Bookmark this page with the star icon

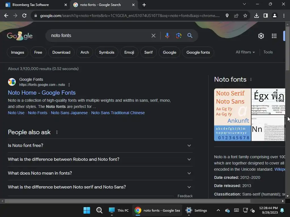tap(245, 16)
